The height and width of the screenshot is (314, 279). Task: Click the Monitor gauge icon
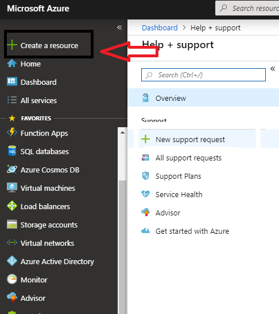tap(12, 279)
